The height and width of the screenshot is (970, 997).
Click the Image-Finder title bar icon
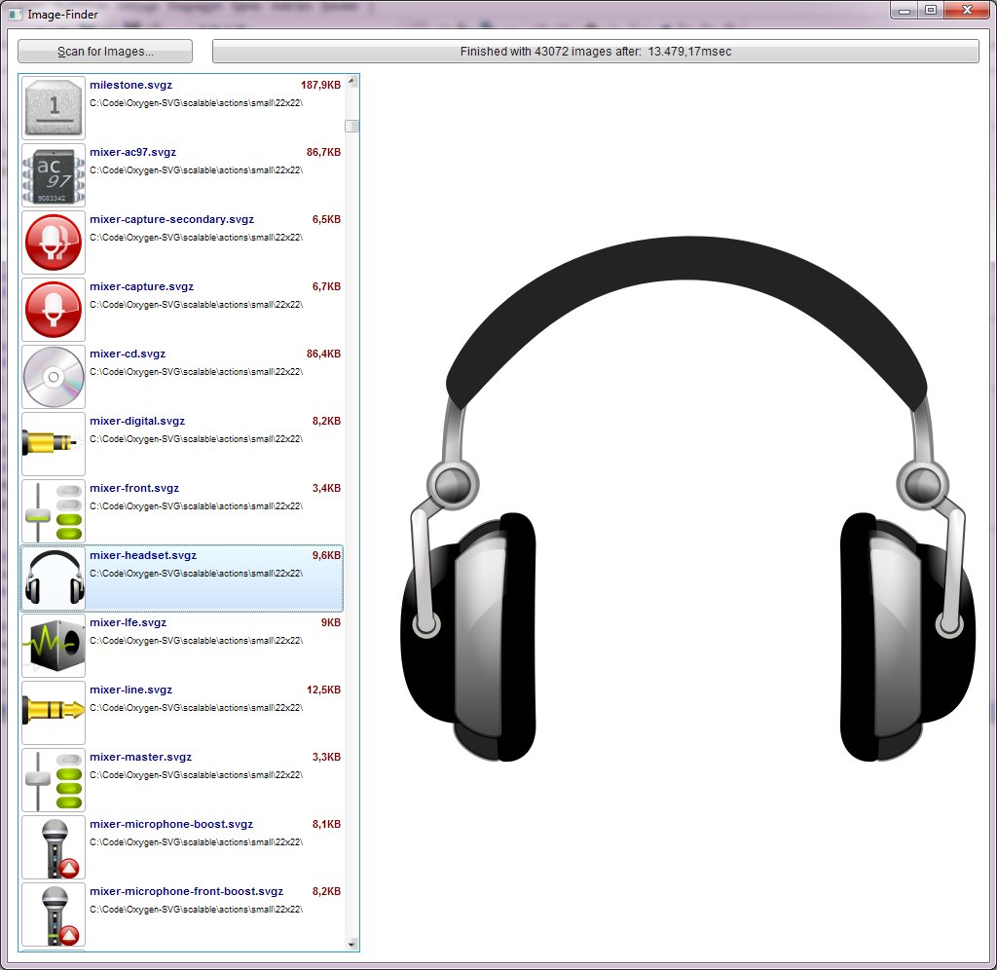(x=12, y=14)
